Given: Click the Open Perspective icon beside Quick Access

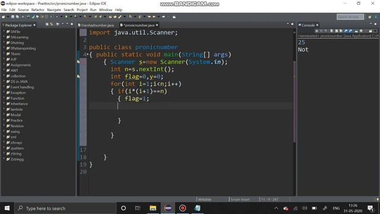Looking at the screenshot, I should tap(369, 17).
